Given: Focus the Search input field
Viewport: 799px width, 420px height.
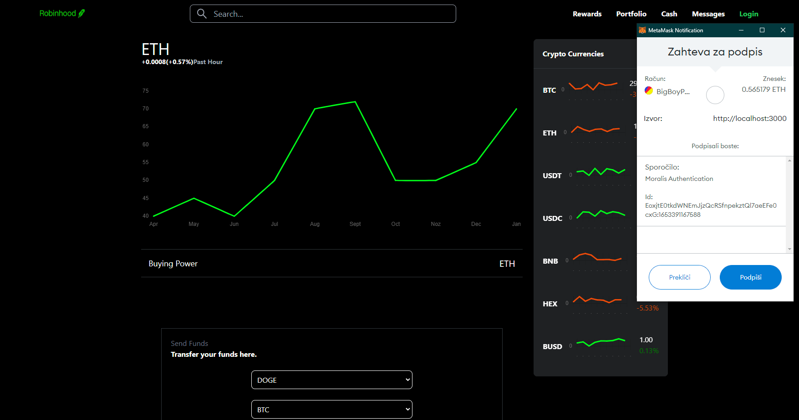Looking at the screenshot, I should point(323,14).
